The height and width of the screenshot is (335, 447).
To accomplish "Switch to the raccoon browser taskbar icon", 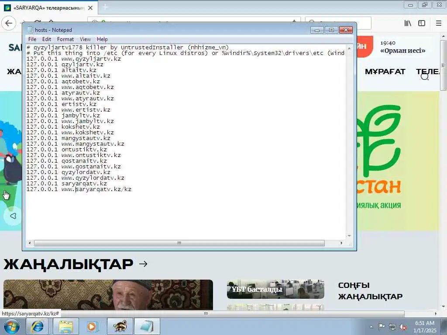I will click(120, 326).
